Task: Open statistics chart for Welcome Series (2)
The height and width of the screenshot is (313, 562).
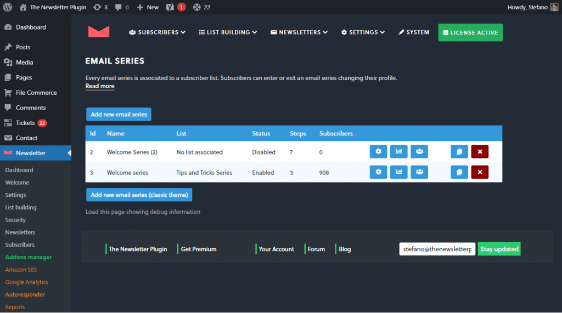Action: click(398, 151)
